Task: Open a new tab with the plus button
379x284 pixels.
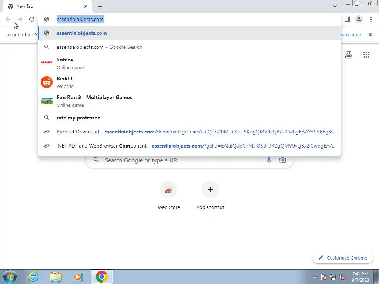Action: (x=100, y=6)
